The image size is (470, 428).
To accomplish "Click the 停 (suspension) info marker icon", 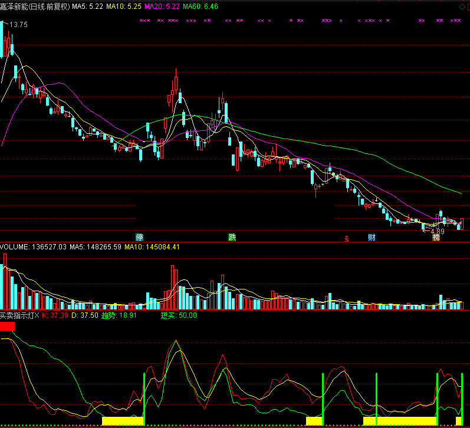I will pyautogui.click(x=139, y=238).
